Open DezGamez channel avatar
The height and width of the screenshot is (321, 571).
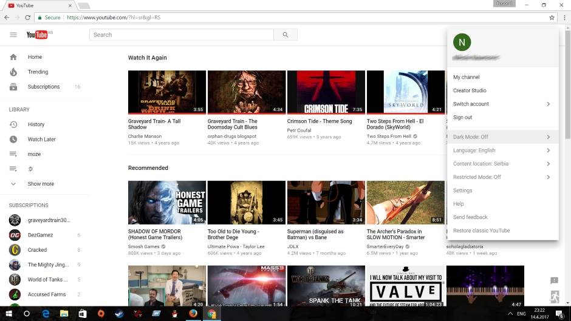(15, 235)
